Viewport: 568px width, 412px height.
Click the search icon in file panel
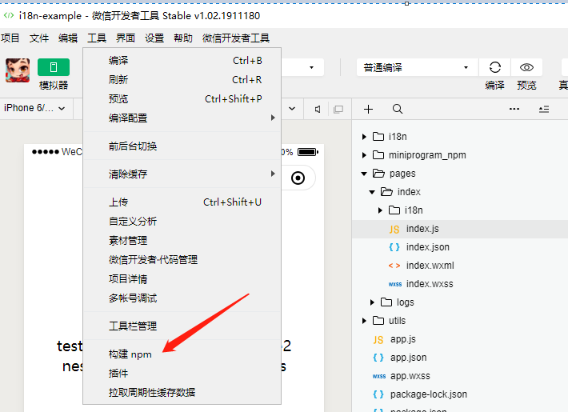pos(398,109)
